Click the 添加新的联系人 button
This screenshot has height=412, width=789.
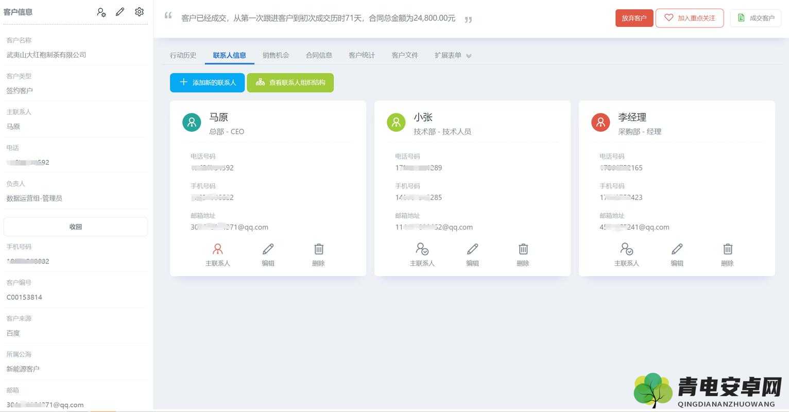[207, 82]
